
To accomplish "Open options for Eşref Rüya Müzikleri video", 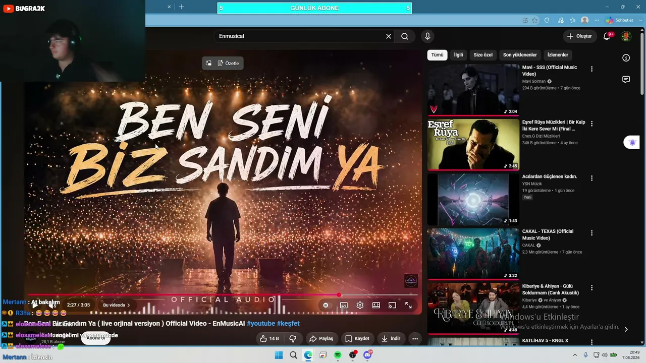I will [x=592, y=124].
